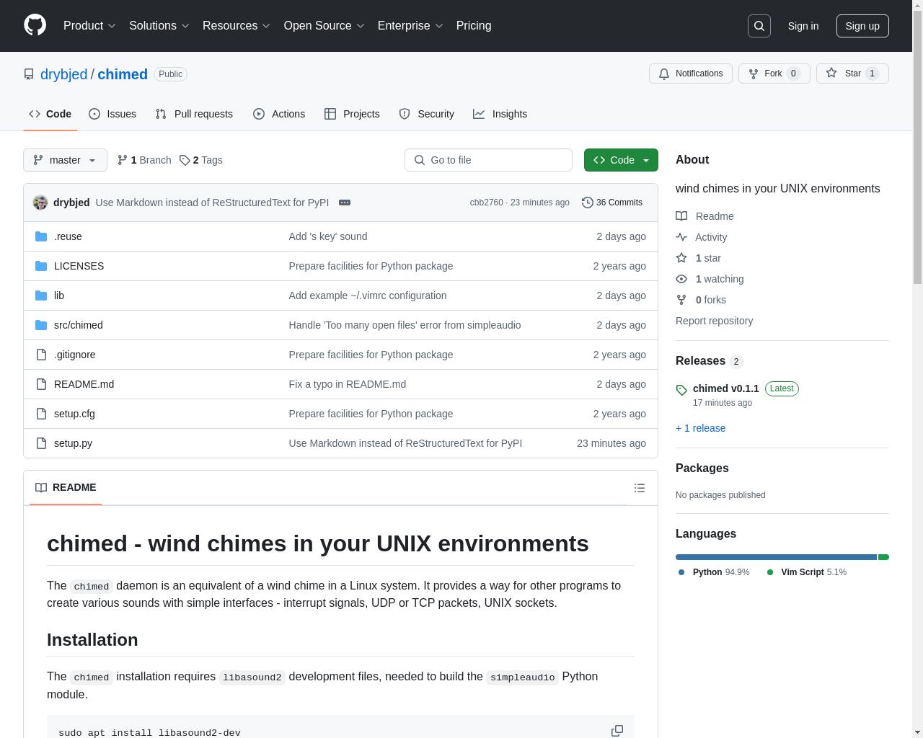Open the Pricing page
The image size is (923, 738).
(x=474, y=26)
